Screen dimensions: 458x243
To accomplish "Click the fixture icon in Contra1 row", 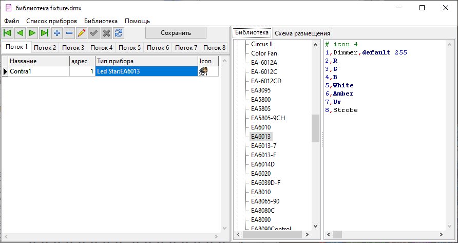I will coord(203,71).
